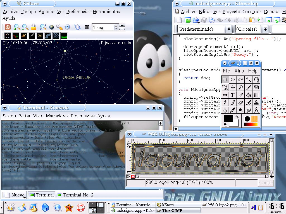Choose the Measure compass tool

(256, 110)
